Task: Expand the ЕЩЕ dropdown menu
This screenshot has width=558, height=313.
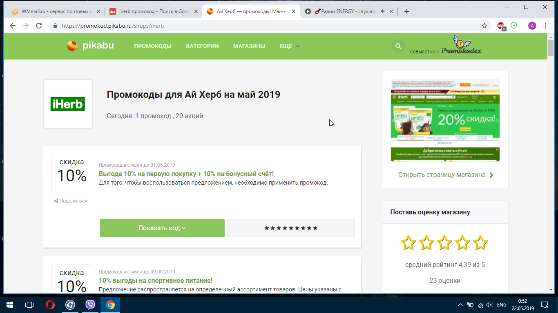Action: 290,46
